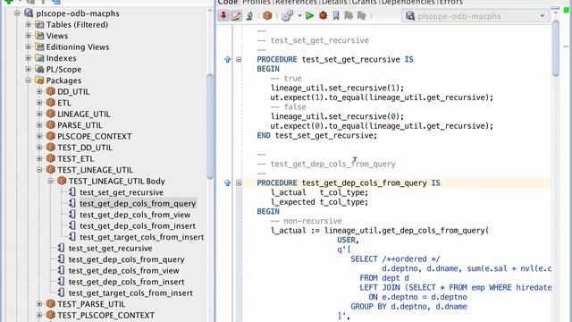
Task: Expand the Tables (Filtered) node
Action: (28, 24)
